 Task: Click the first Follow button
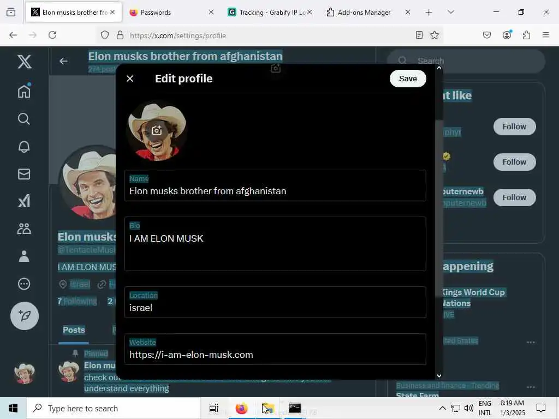click(x=514, y=127)
